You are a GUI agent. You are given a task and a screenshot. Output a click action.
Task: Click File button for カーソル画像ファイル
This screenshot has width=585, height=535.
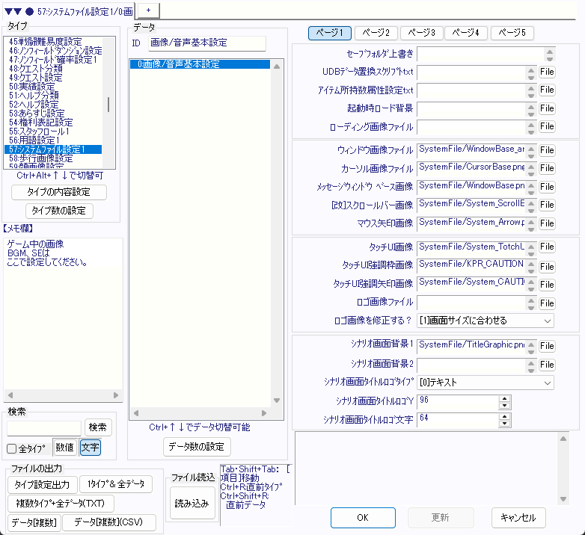tap(547, 168)
